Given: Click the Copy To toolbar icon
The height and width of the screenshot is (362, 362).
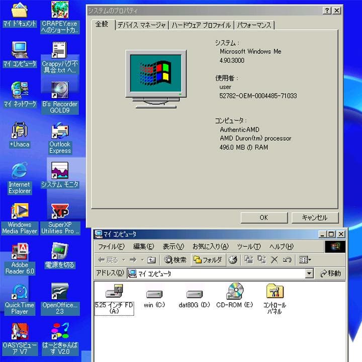Looking at the screenshot, I should coord(261,260).
